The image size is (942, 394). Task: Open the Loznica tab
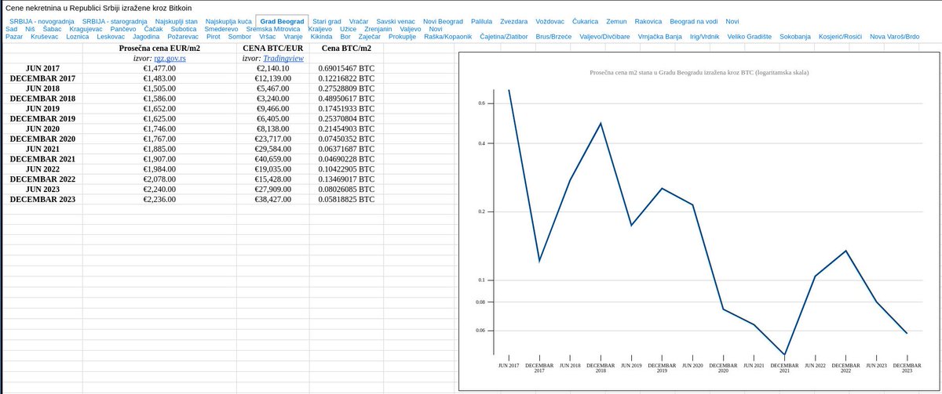[78, 37]
